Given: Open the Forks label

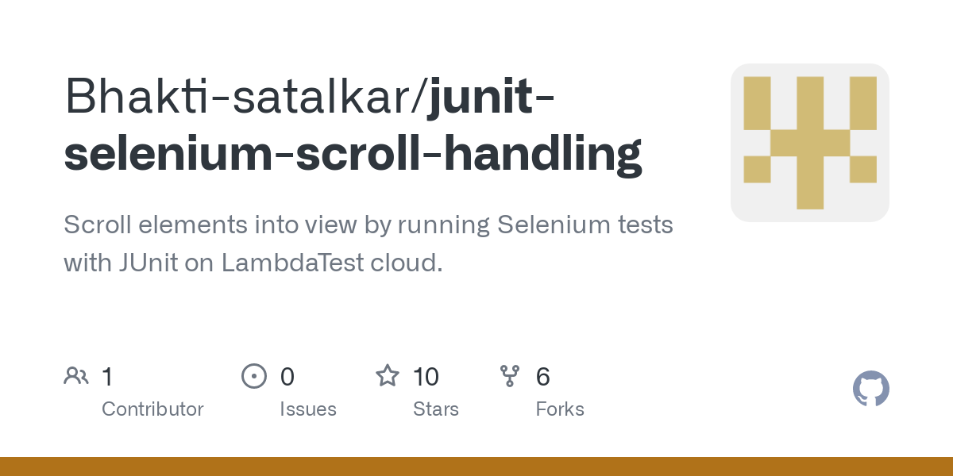Looking at the screenshot, I should [560, 409].
